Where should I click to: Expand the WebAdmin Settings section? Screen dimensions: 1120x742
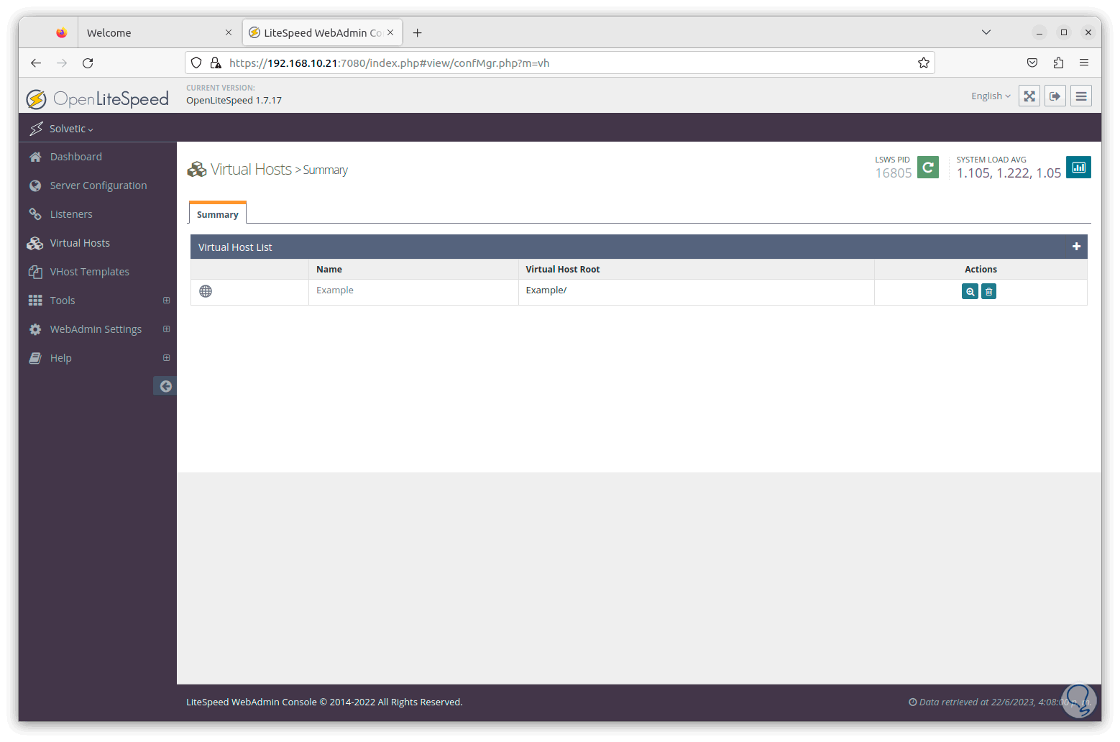pos(167,329)
